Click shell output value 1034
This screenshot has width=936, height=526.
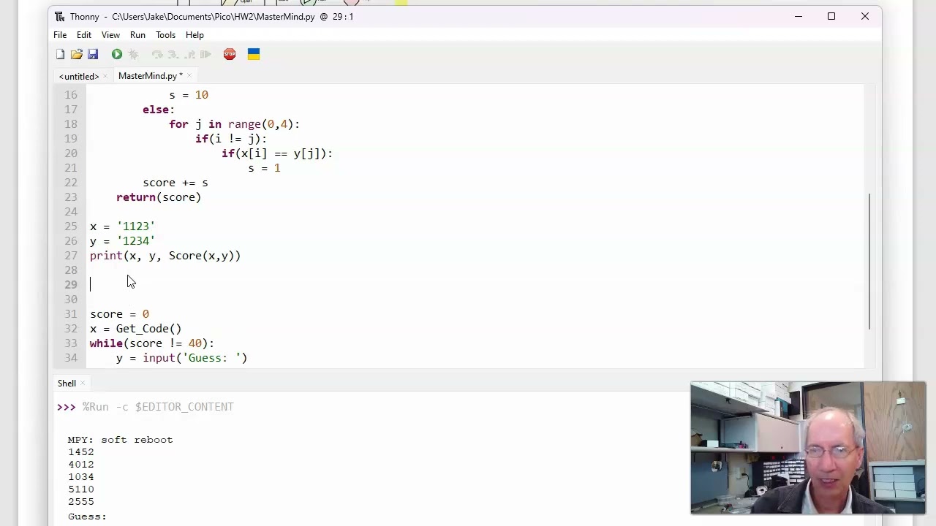(x=81, y=477)
